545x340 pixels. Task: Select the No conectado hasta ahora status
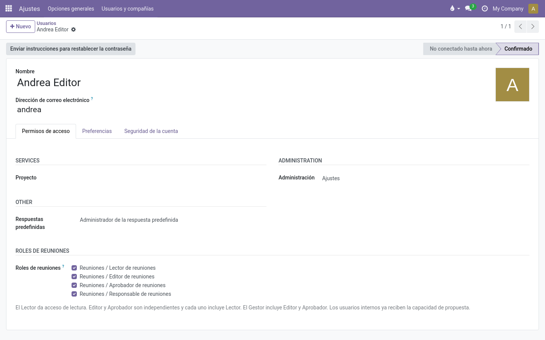pyautogui.click(x=461, y=49)
